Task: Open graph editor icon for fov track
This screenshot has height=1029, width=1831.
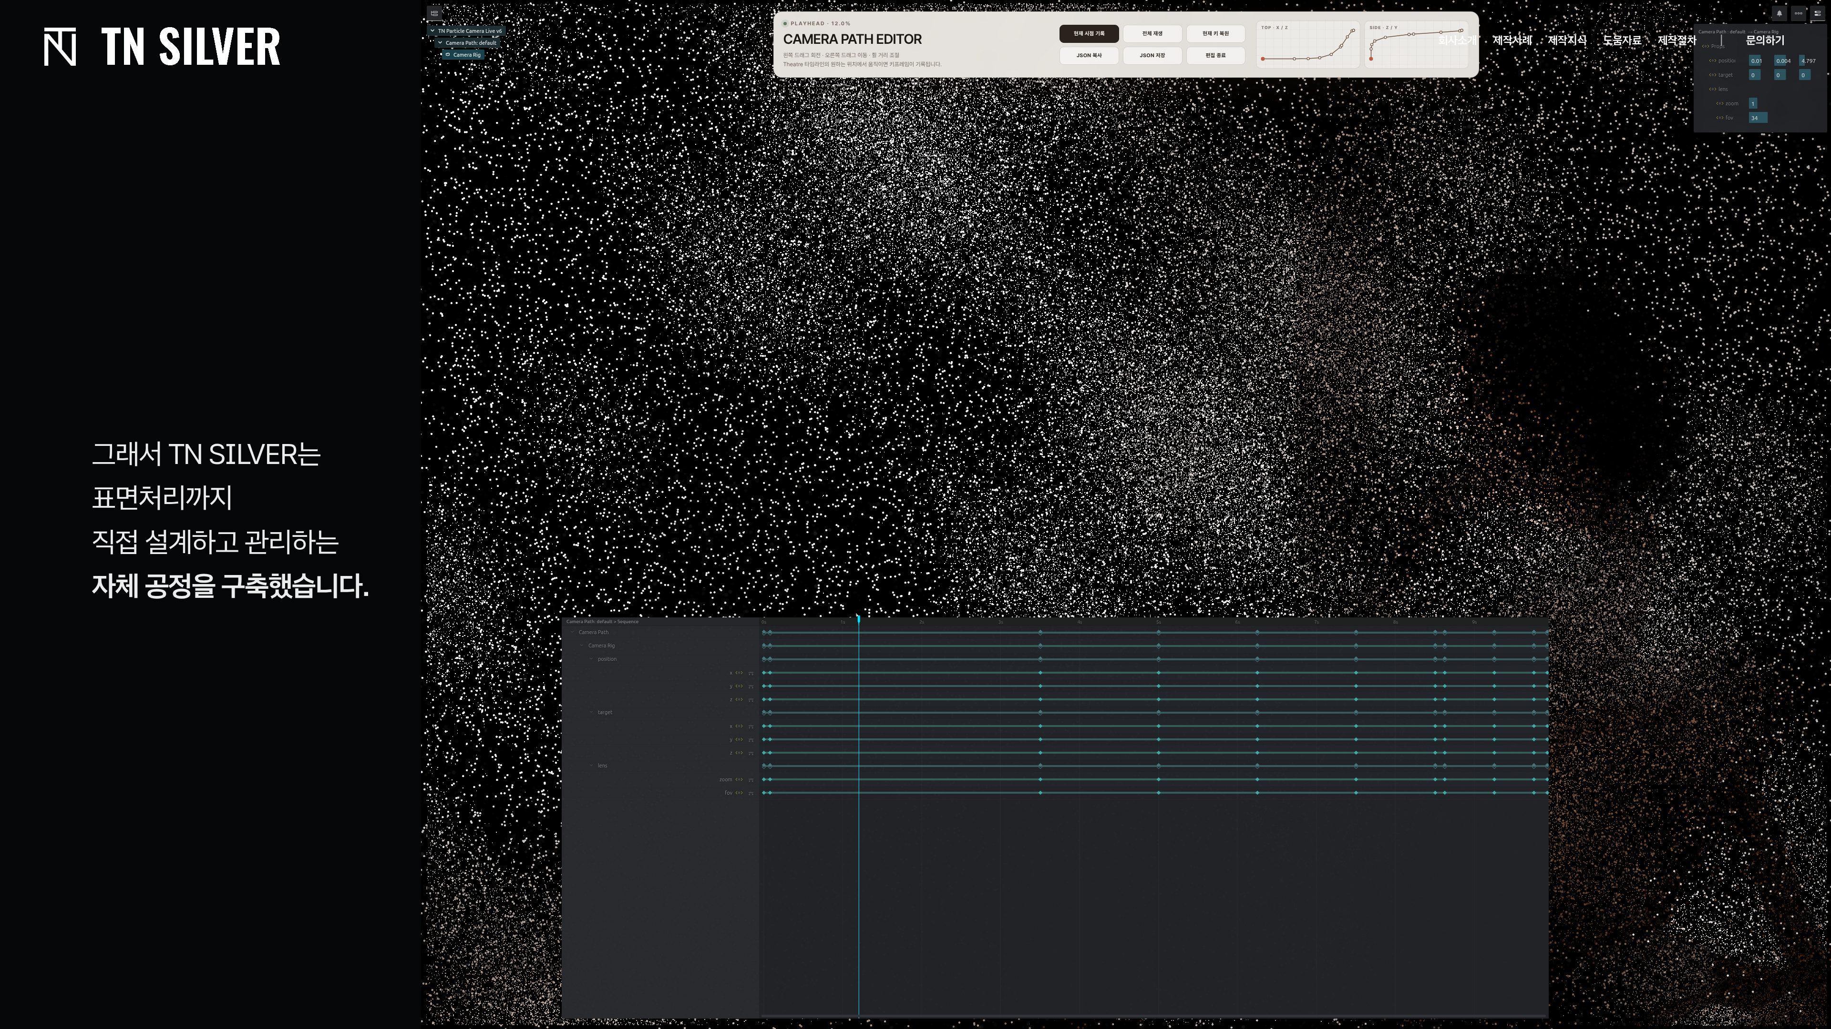Action: 751,793
